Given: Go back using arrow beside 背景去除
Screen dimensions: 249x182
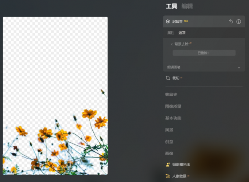Looking at the screenshot, I should (172, 44).
